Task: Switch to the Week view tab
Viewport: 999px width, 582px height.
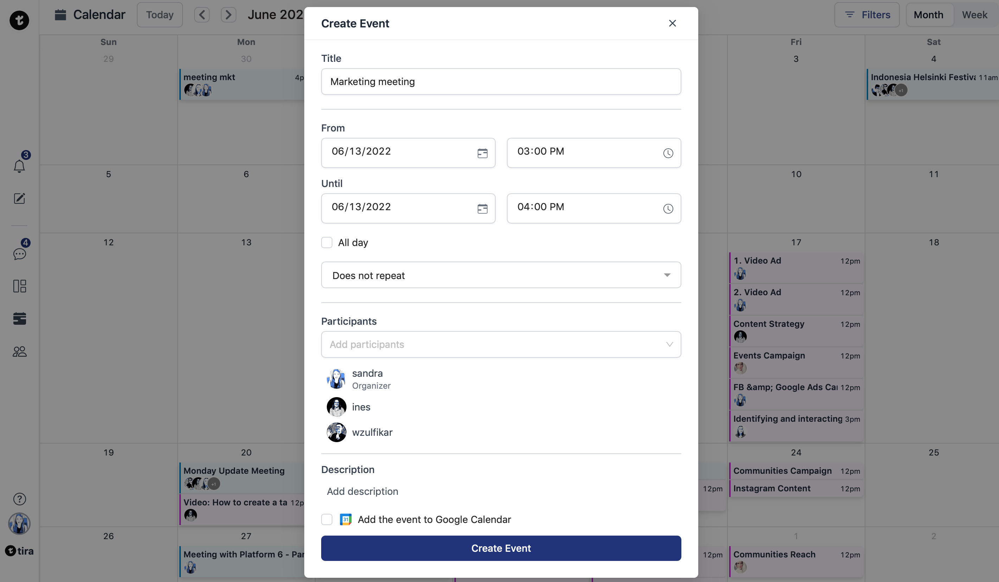Action: (974, 15)
